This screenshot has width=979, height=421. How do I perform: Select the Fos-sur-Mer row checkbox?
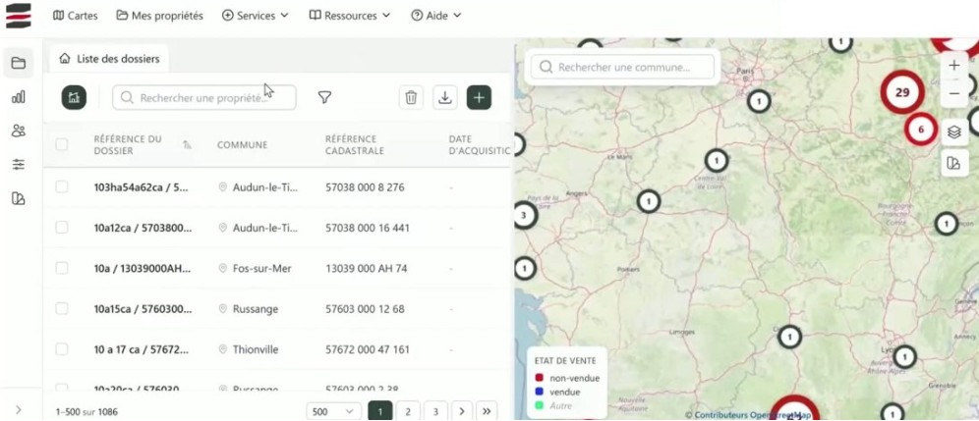62,268
